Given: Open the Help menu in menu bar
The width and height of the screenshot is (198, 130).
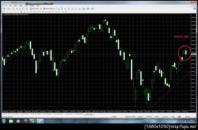Looking at the screenshot, I should click(x=38, y=6).
